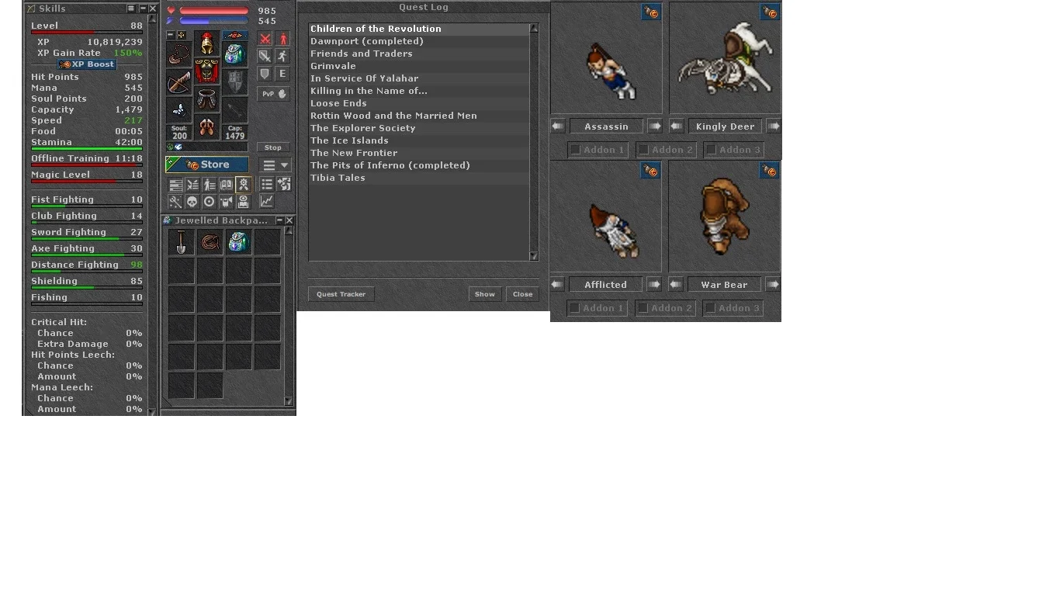Image resolution: width=1060 pixels, height=596 pixels.
Task: Select Grimvale quest entry
Action: click(419, 66)
